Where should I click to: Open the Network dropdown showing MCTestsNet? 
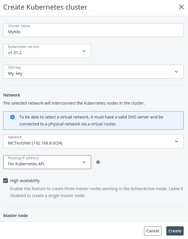pos(93,141)
